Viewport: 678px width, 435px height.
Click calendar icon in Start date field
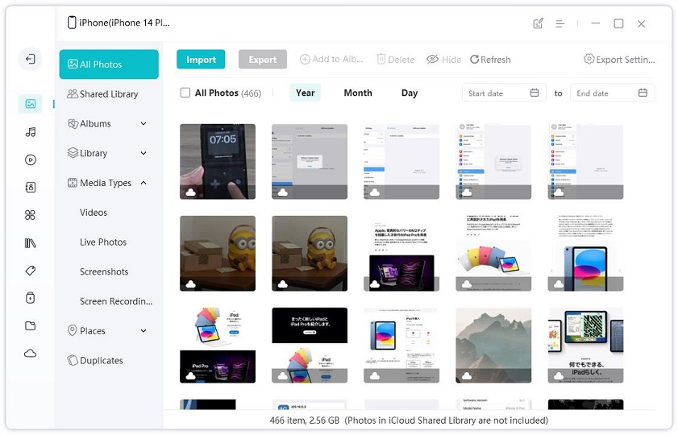[534, 93]
